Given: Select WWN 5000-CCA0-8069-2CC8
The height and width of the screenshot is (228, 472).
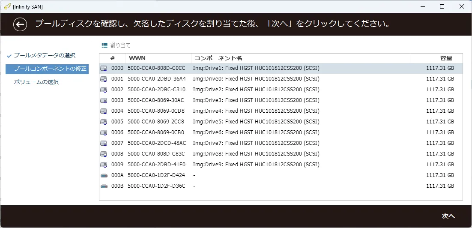Looking at the screenshot, I should coord(156,122).
